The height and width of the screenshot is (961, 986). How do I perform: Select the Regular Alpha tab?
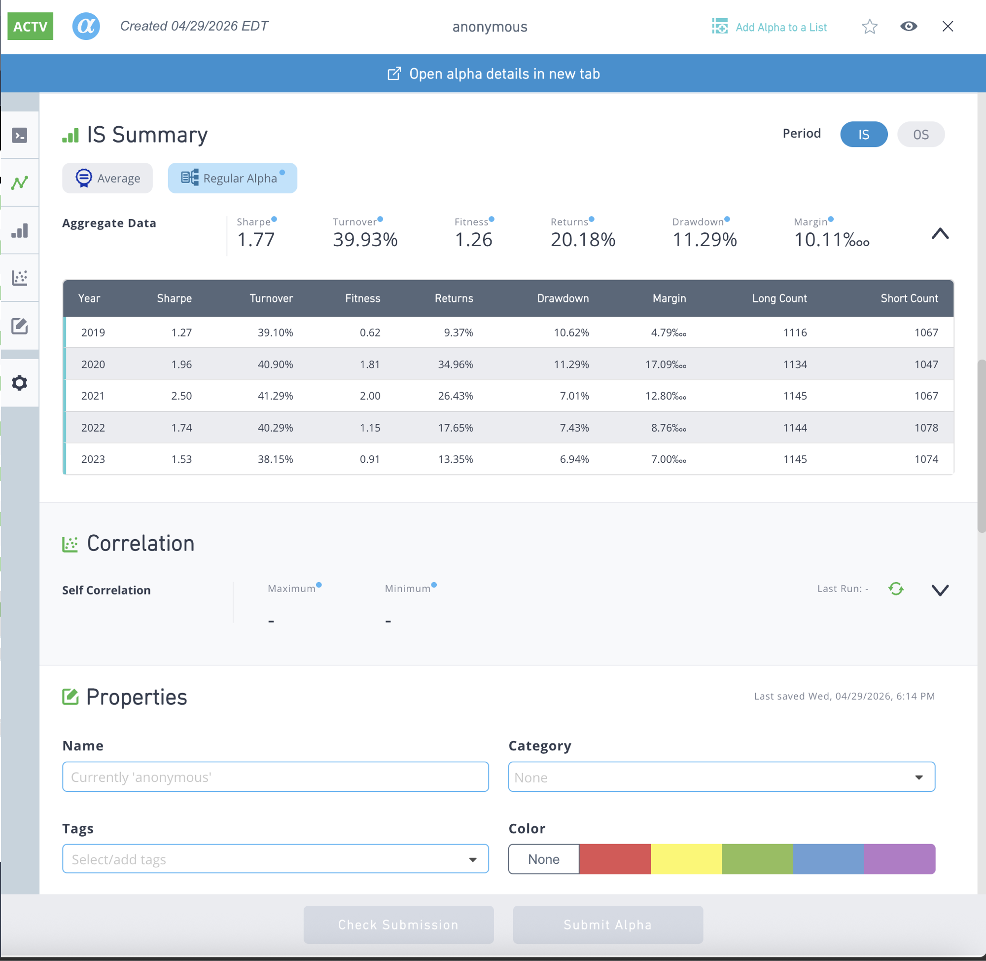click(x=233, y=178)
